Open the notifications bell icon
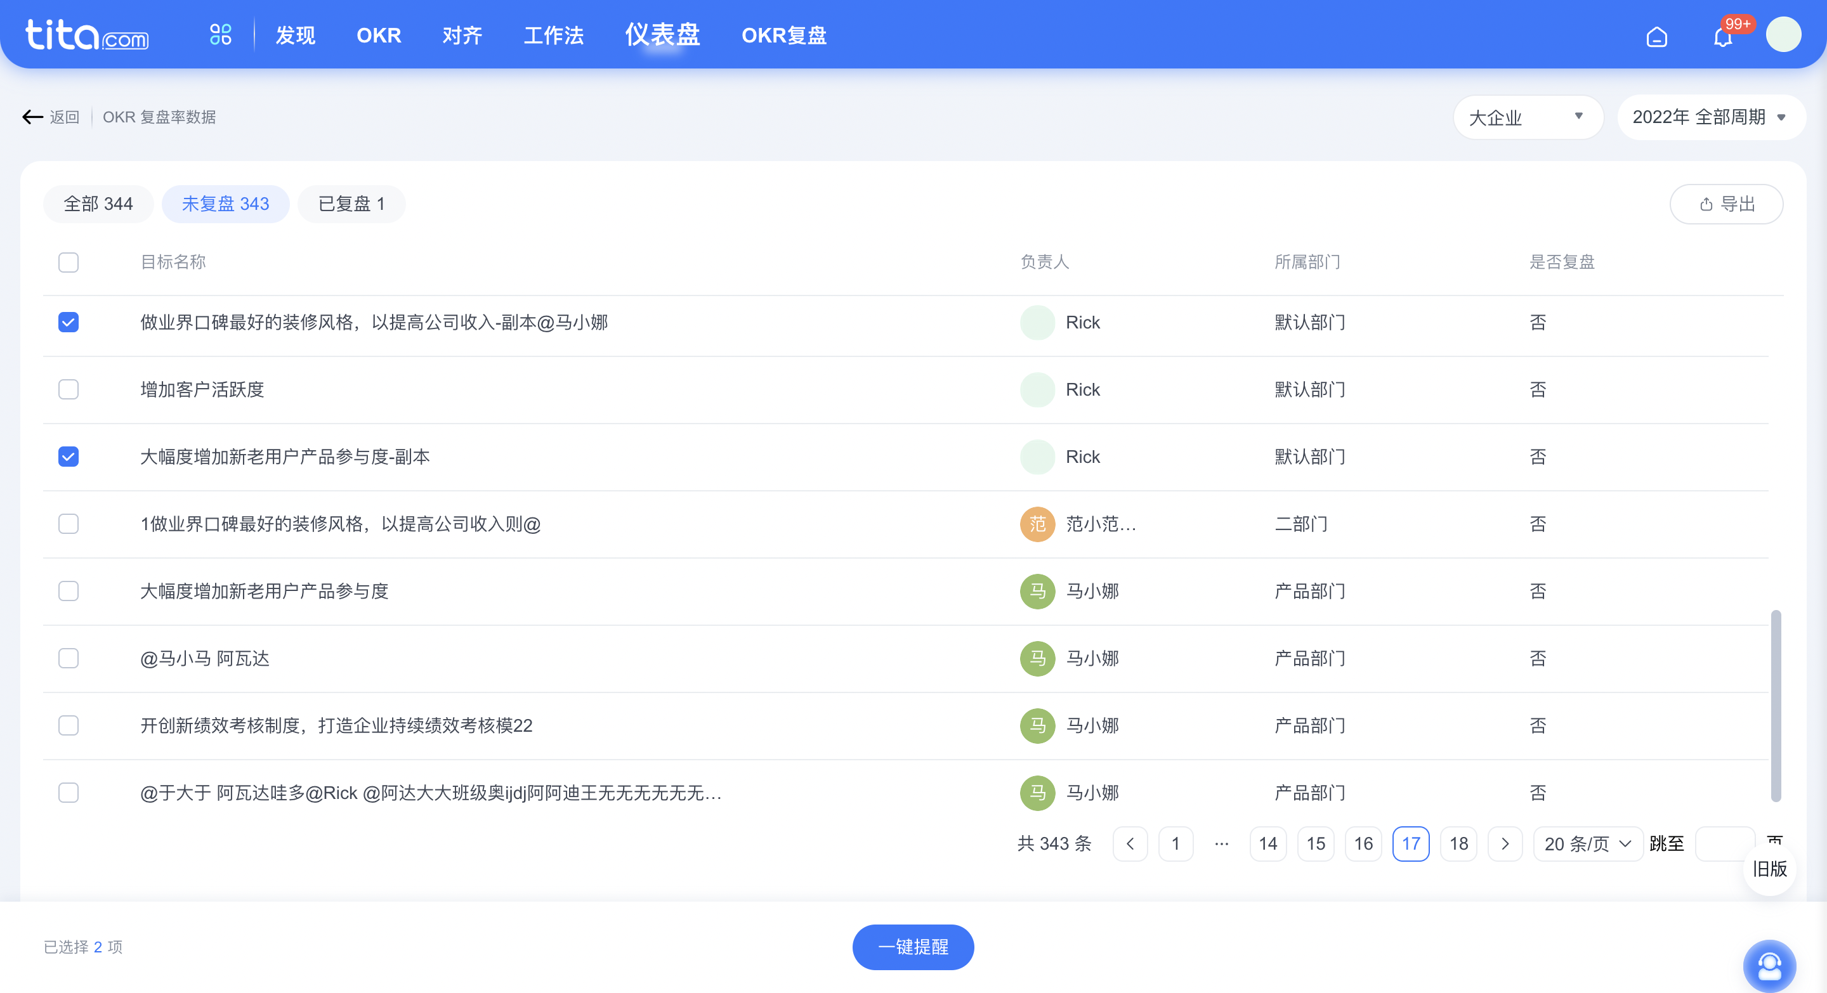The height and width of the screenshot is (993, 1827). (1723, 36)
